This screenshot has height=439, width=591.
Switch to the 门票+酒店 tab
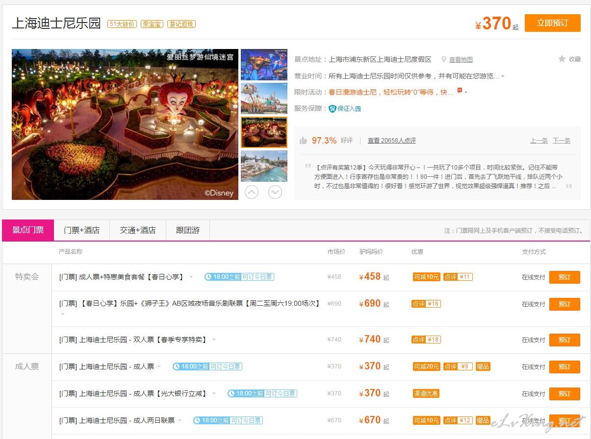[x=82, y=230]
